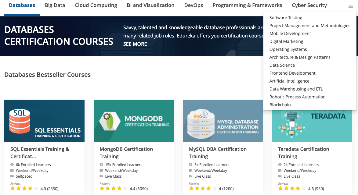
Task: Click the SQL Essentials calendar schedule icon
Action: pyautogui.click(x=12, y=170)
